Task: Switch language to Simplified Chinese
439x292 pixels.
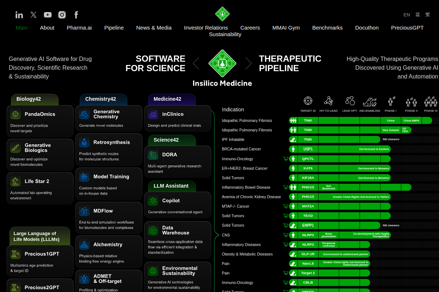Action: 417,15
